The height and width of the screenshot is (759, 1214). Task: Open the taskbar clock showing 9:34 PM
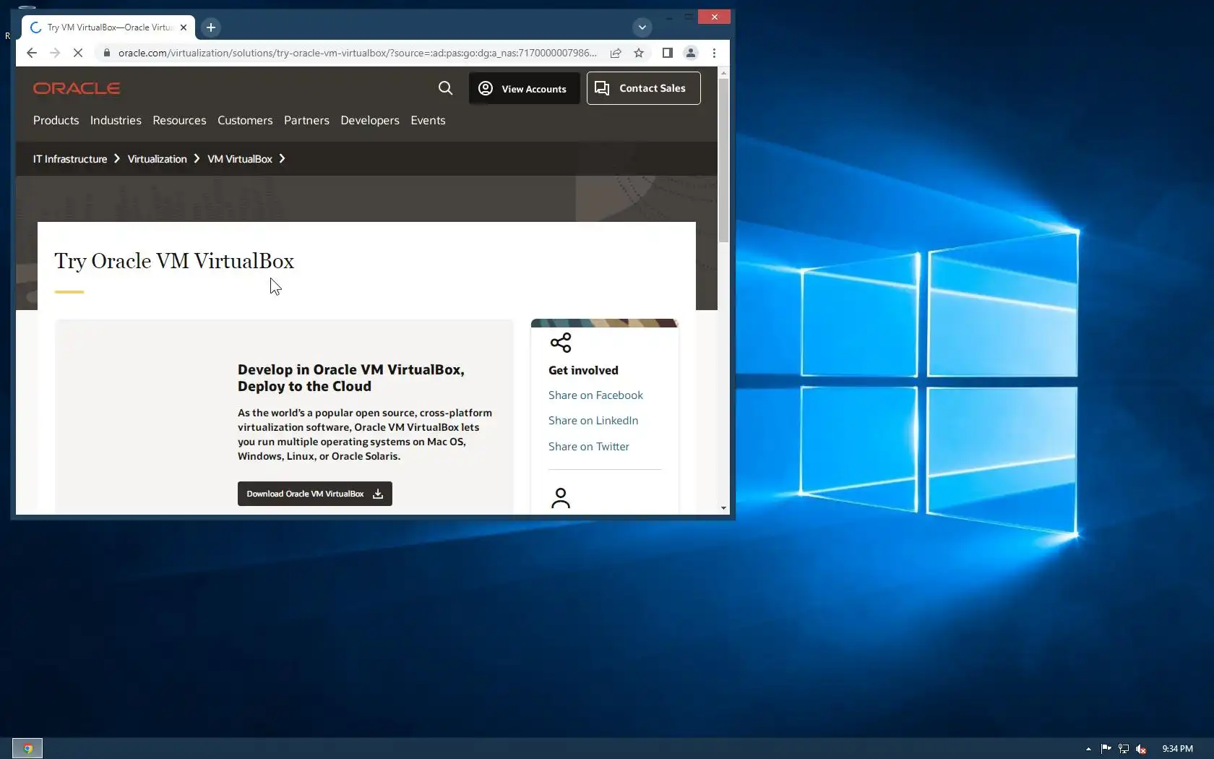point(1177,749)
